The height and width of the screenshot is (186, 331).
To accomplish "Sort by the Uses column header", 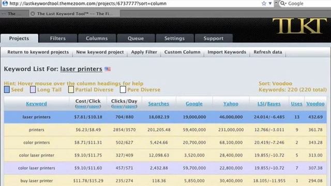I will (296, 103).
